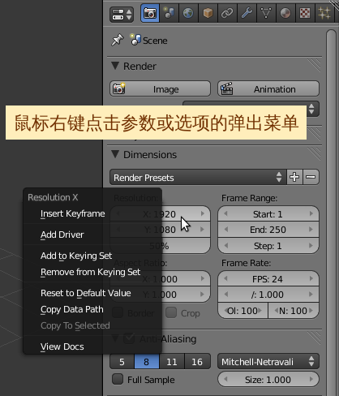This screenshot has width=339, height=396.
Task: Choose Reset to Default Value menu entry
Action: tap(86, 293)
